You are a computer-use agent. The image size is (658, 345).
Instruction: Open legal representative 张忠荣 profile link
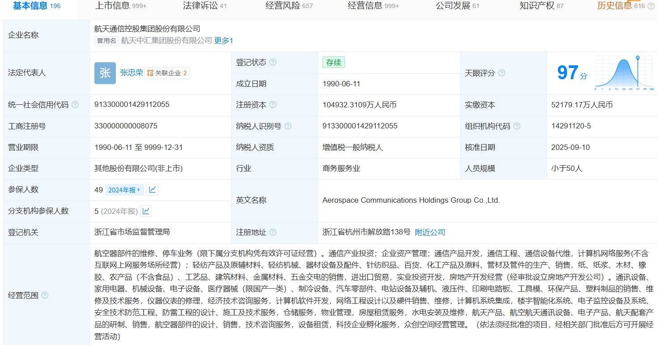(x=131, y=72)
